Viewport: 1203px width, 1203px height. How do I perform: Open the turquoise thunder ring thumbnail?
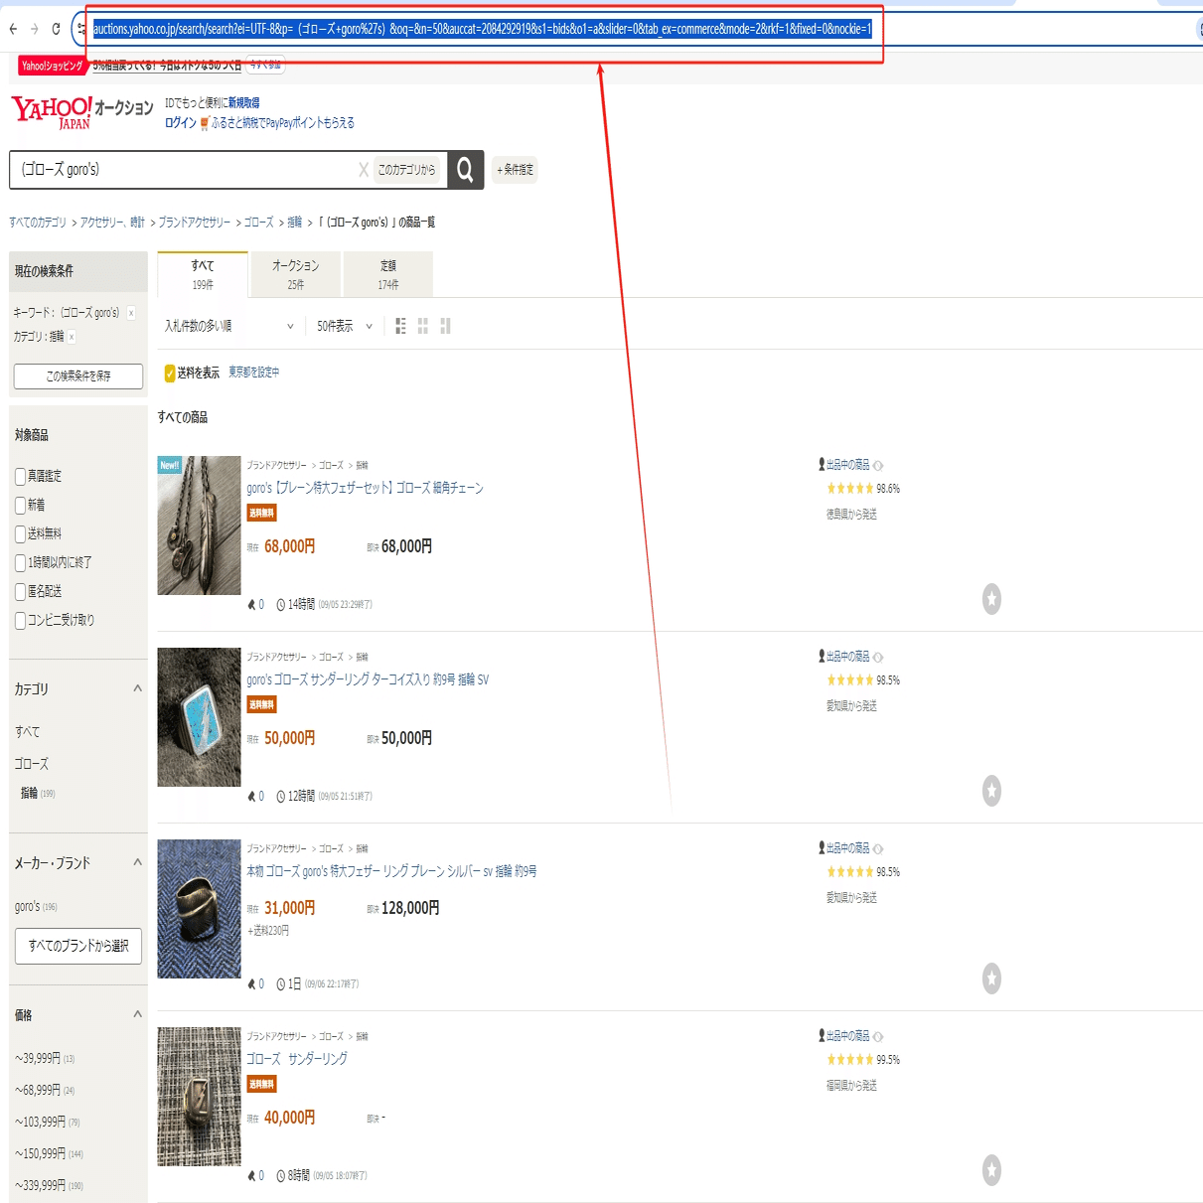199,717
